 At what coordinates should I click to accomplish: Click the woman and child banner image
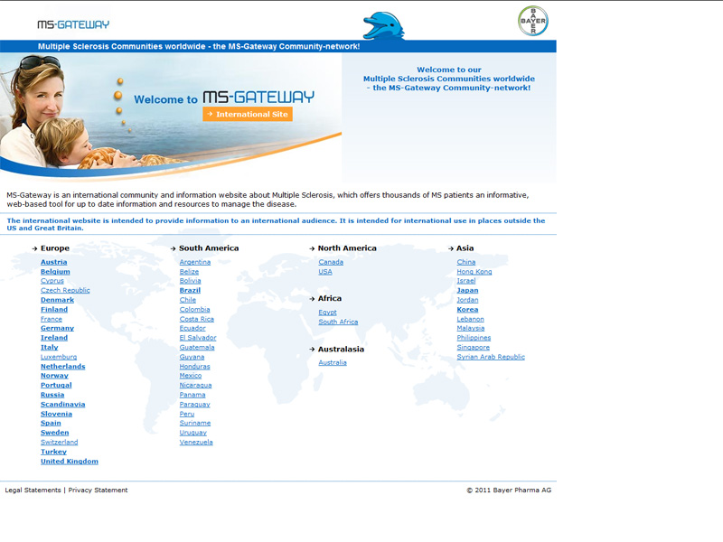[x=171, y=117]
